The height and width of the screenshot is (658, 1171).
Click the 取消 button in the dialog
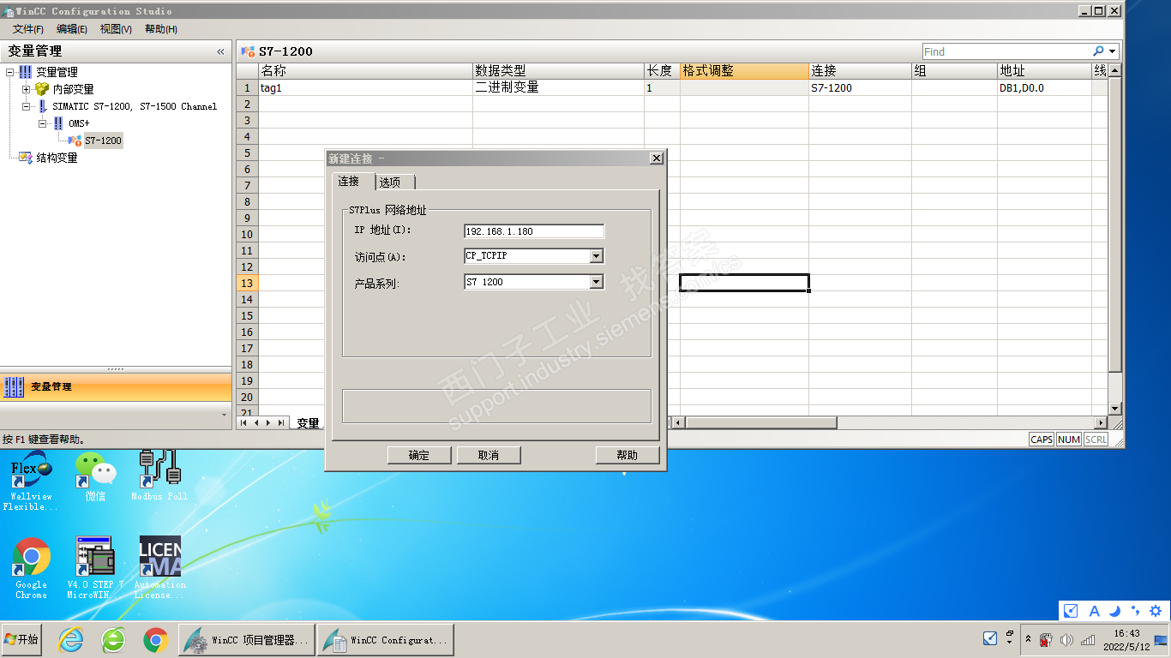(x=489, y=455)
